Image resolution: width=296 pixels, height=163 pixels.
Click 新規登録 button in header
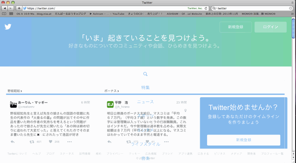(x=235, y=27)
